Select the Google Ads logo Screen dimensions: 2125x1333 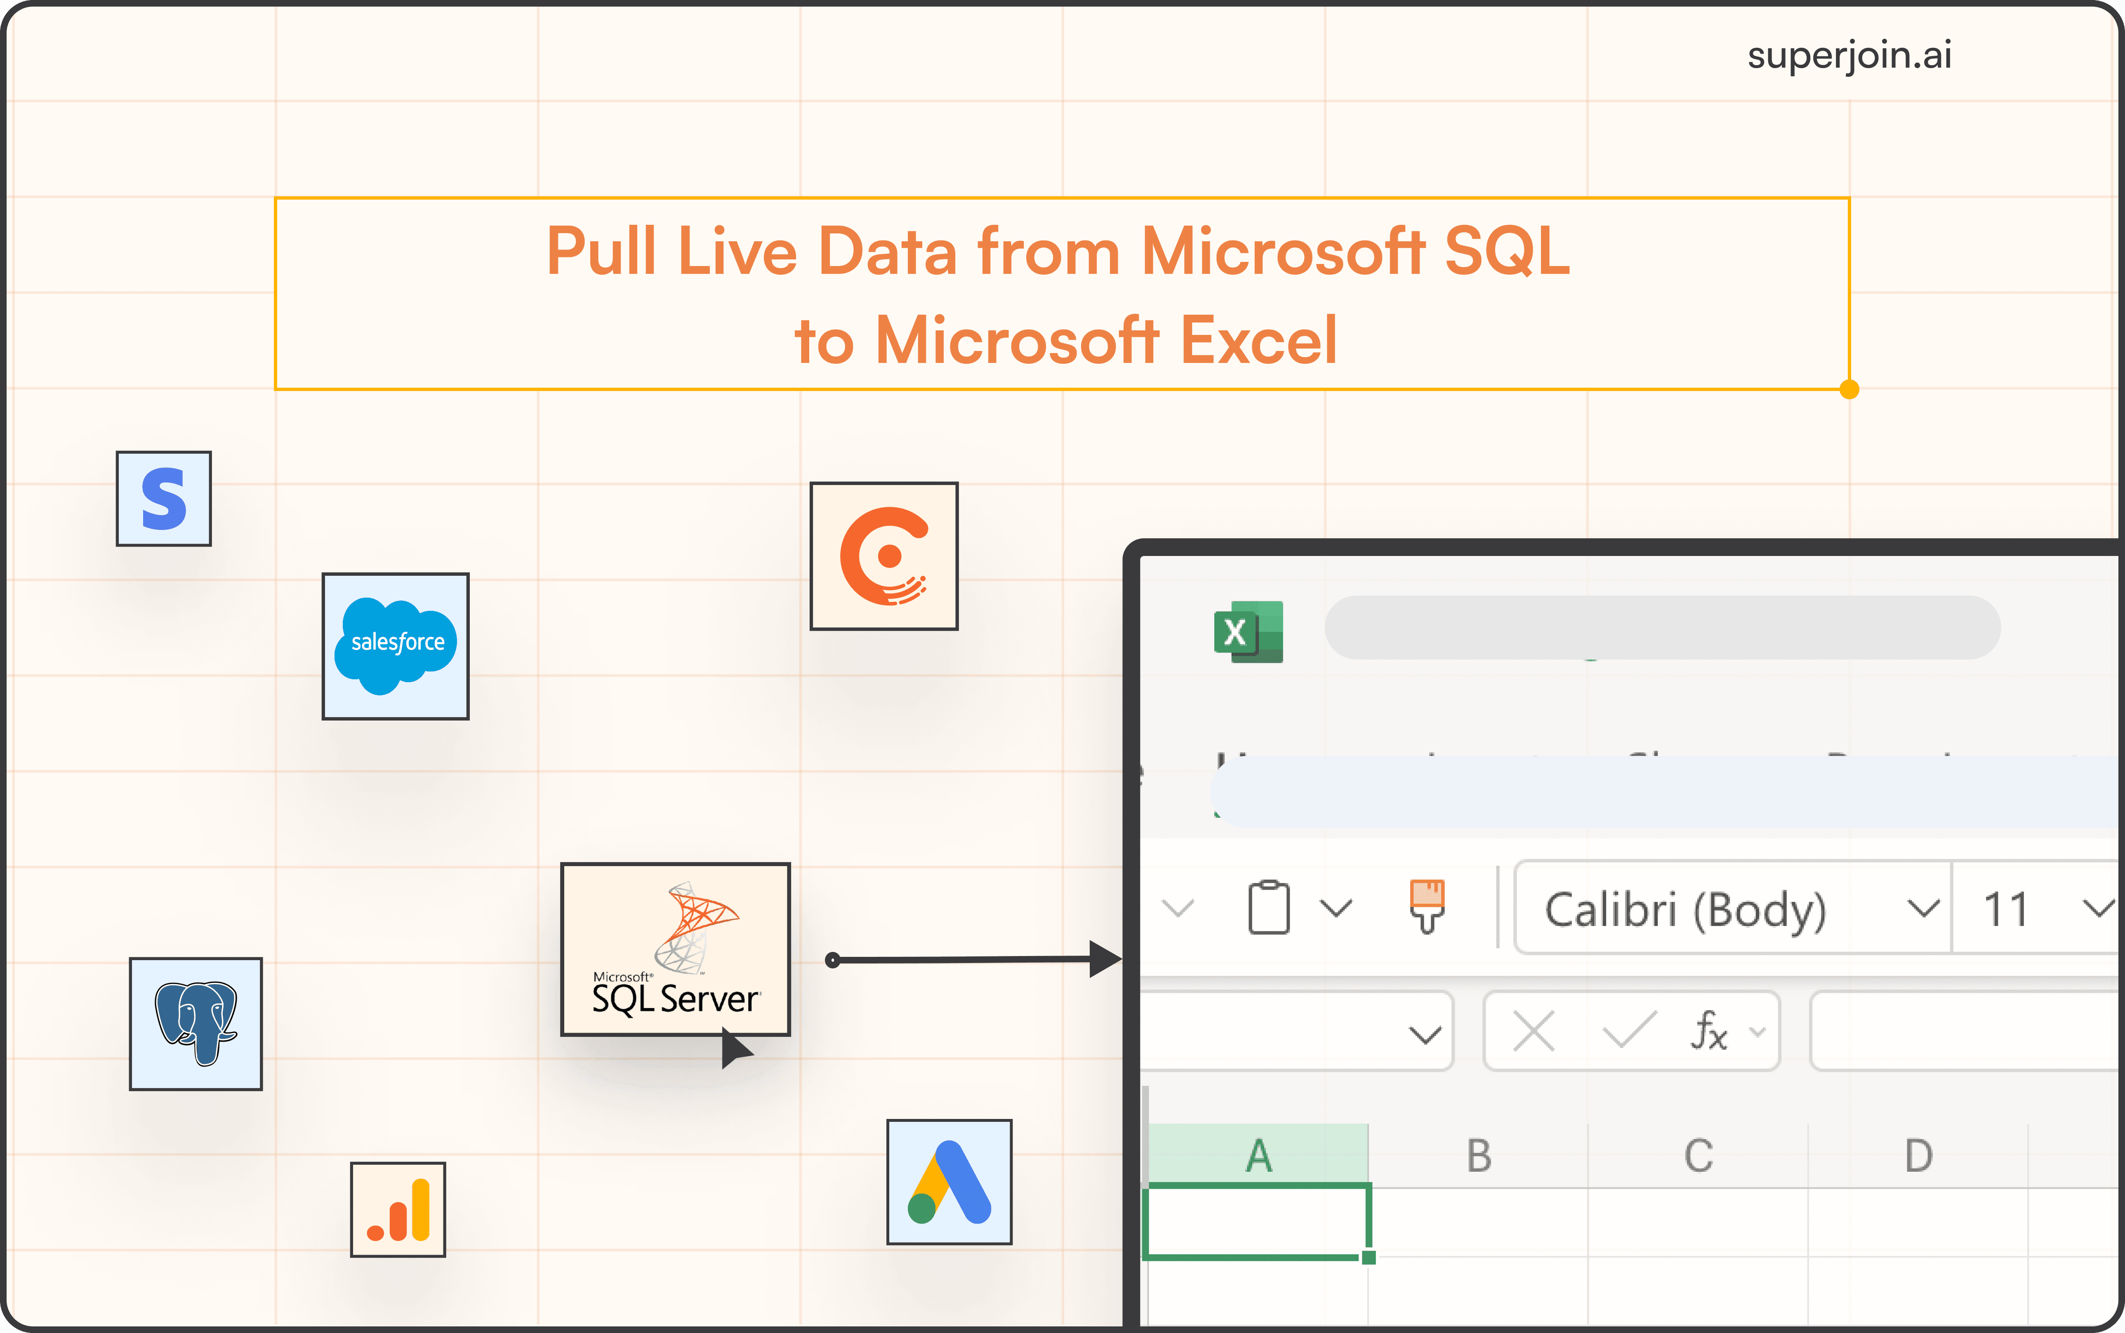pyautogui.click(x=949, y=1182)
